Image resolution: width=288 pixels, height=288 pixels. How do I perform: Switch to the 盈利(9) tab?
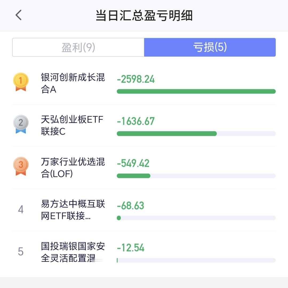pos(78,47)
